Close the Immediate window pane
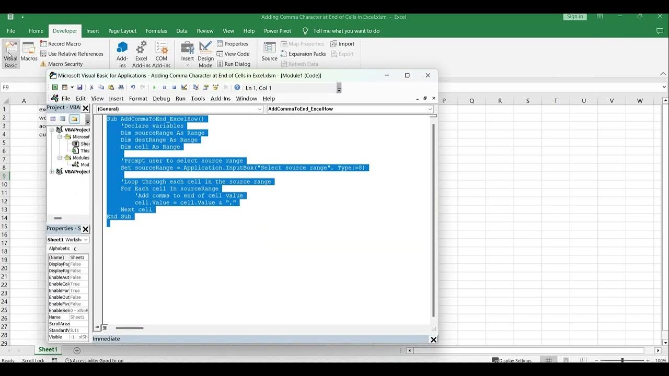Image resolution: width=669 pixels, height=376 pixels. click(x=433, y=339)
